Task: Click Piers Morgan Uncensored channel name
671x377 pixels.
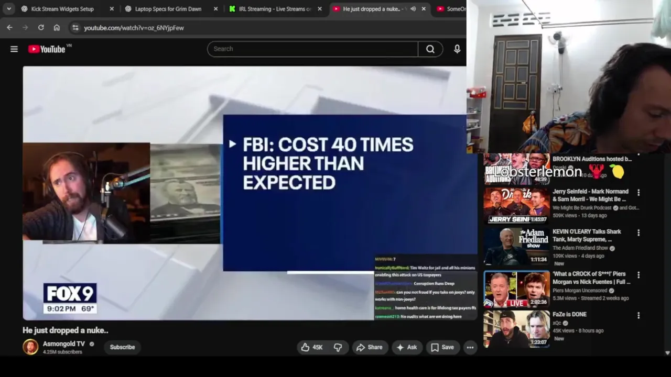Action: click(x=580, y=291)
